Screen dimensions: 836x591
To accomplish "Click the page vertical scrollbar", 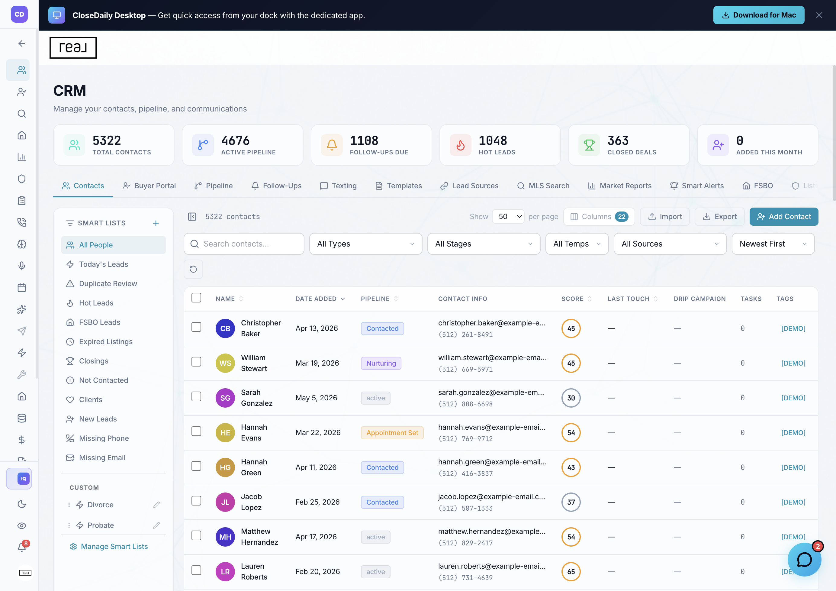I will (x=834, y=133).
